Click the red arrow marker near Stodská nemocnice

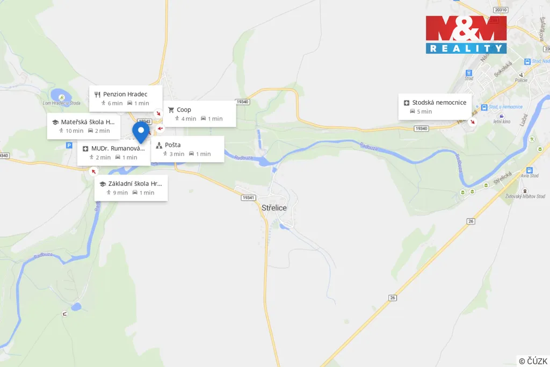473,122
